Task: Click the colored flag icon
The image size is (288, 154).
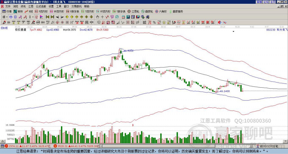Action: click(x=42, y=17)
